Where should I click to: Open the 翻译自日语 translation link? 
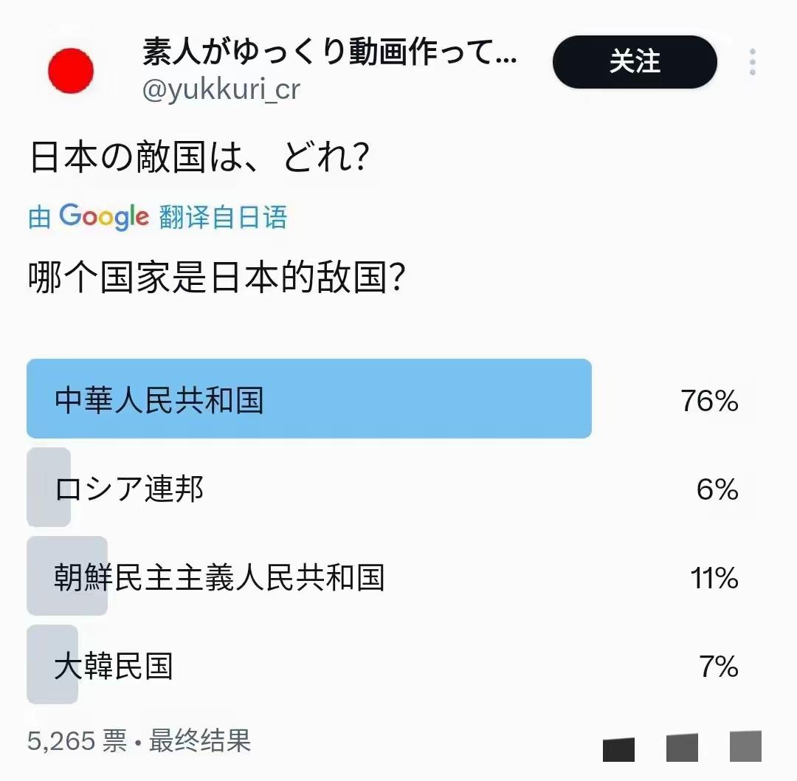click(x=225, y=216)
